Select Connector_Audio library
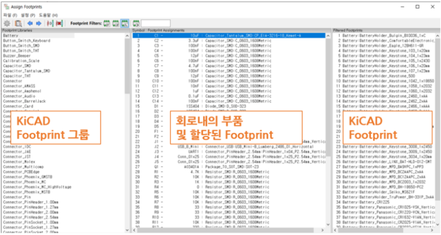 19,96
